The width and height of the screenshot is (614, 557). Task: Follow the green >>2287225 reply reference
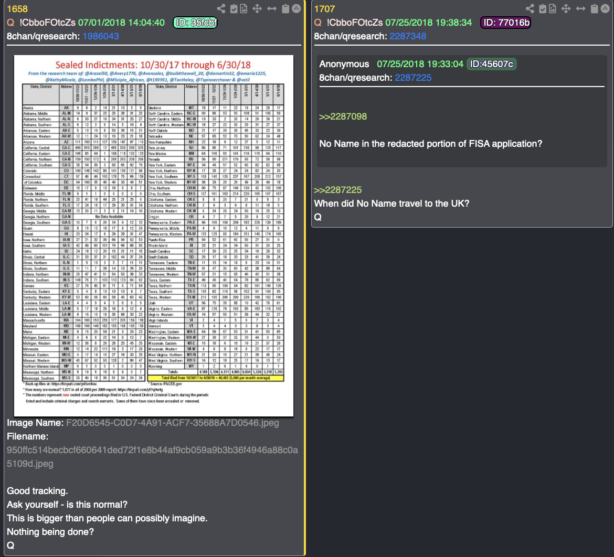coord(338,190)
